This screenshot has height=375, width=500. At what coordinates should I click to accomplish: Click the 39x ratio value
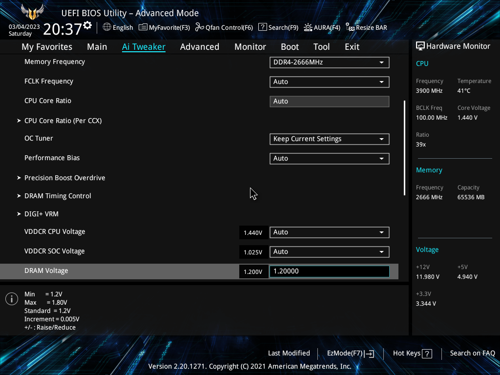[x=421, y=145]
